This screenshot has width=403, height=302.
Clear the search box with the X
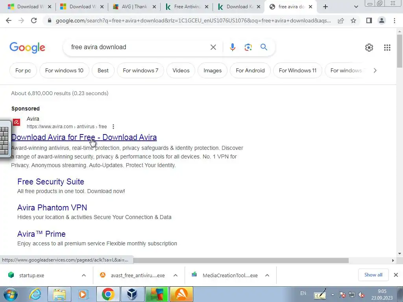pyautogui.click(x=213, y=47)
